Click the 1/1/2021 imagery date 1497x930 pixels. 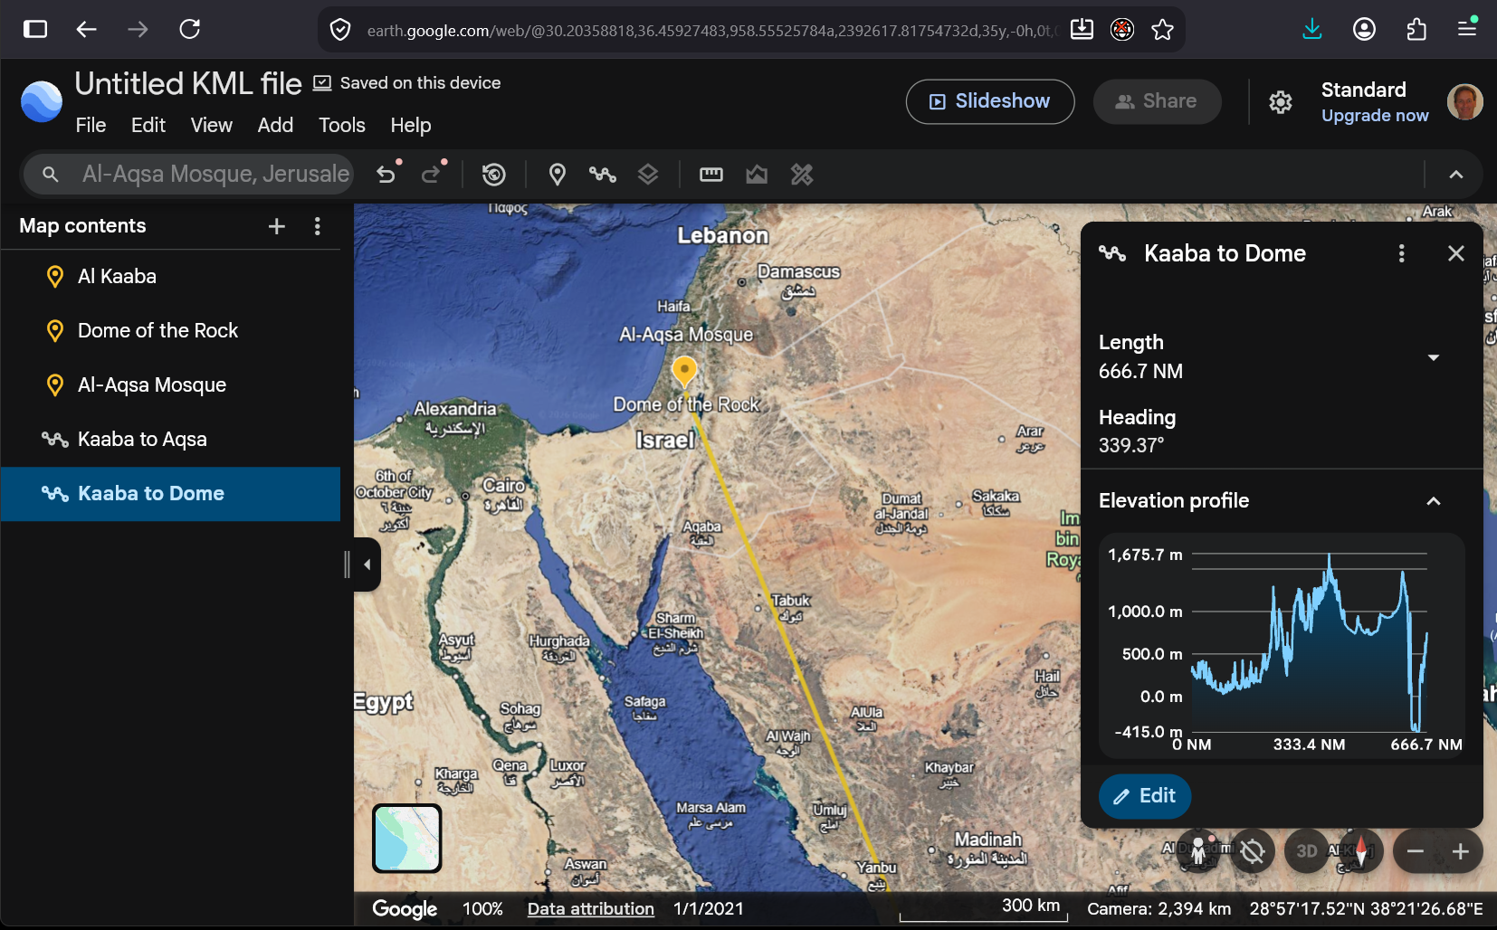point(709,909)
